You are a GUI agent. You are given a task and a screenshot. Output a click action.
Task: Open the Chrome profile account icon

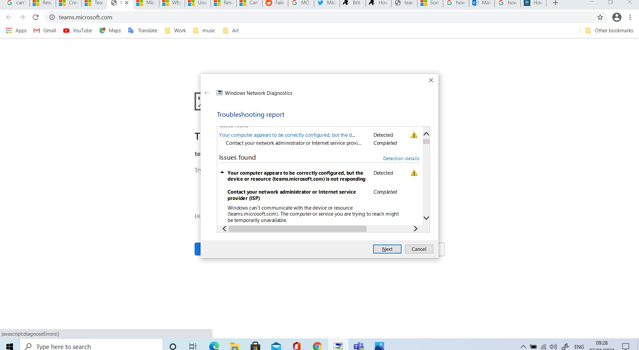(x=617, y=17)
